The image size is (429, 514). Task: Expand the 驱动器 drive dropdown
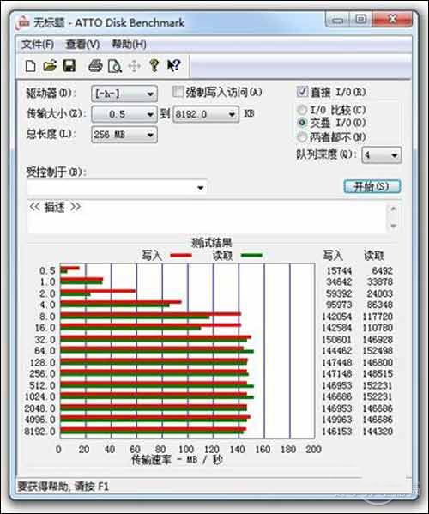click(x=124, y=94)
